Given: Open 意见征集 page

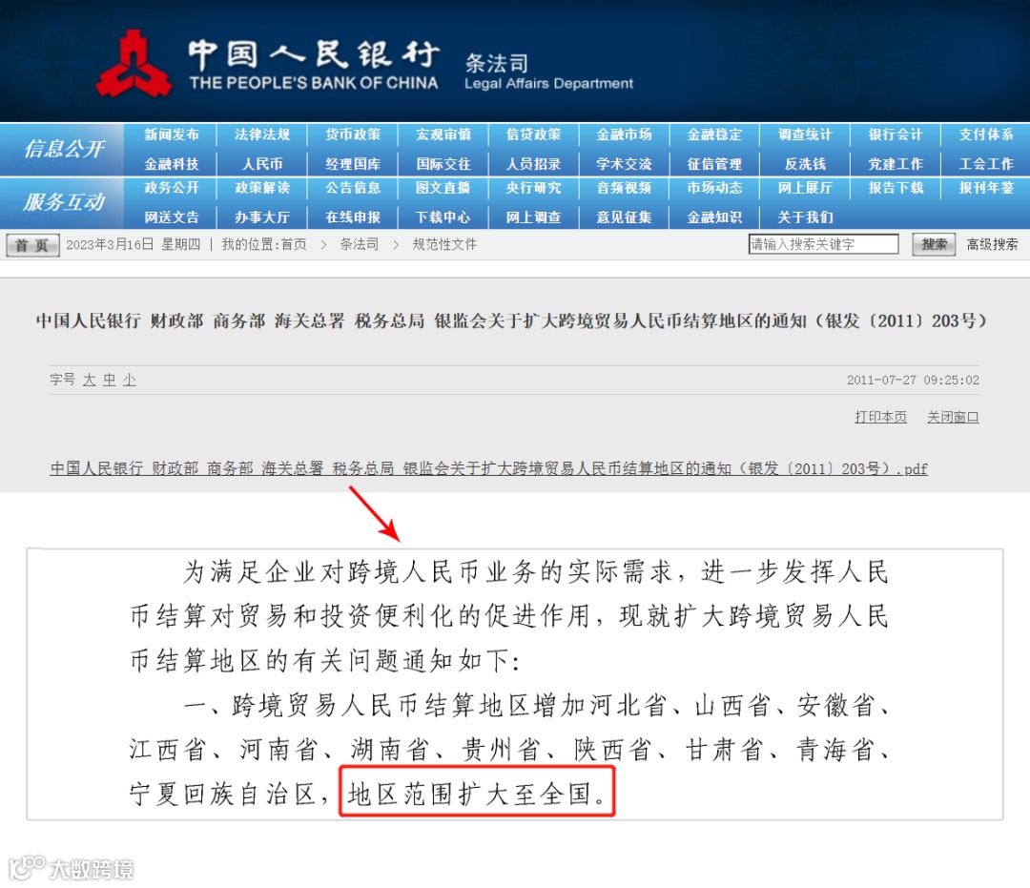Looking at the screenshot, I should click(624, 217).
